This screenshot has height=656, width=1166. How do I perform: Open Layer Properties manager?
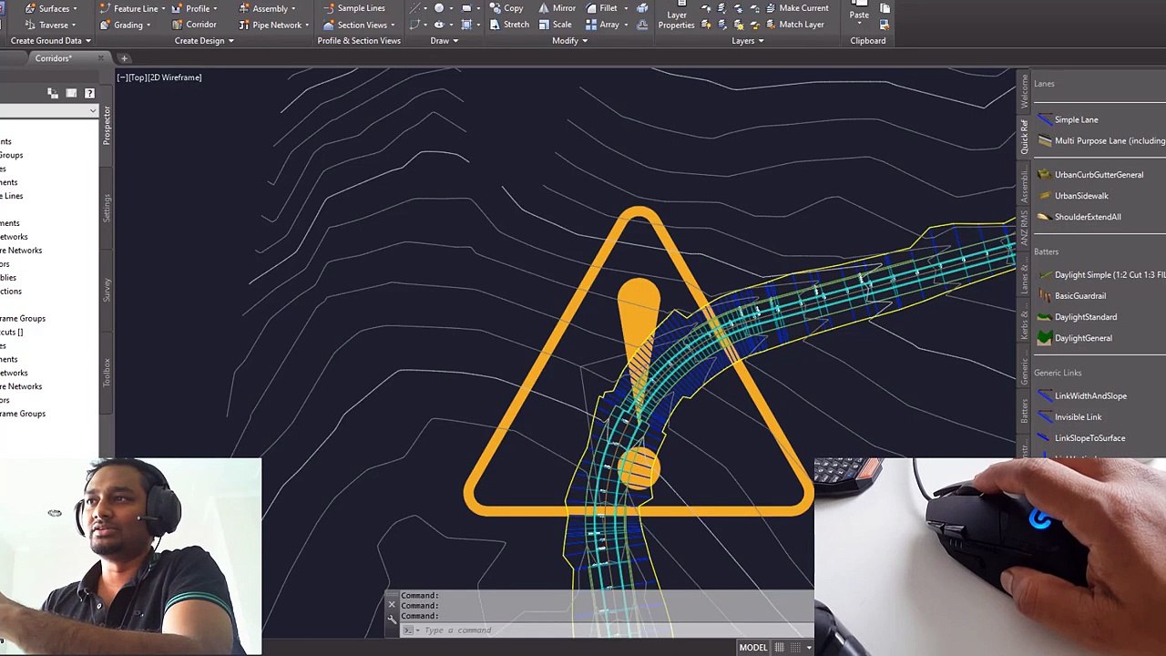click(x=676, y=15)
